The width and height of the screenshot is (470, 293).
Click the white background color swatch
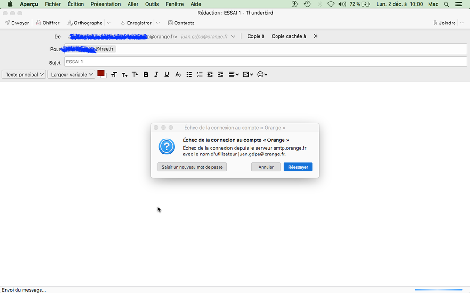105,77
